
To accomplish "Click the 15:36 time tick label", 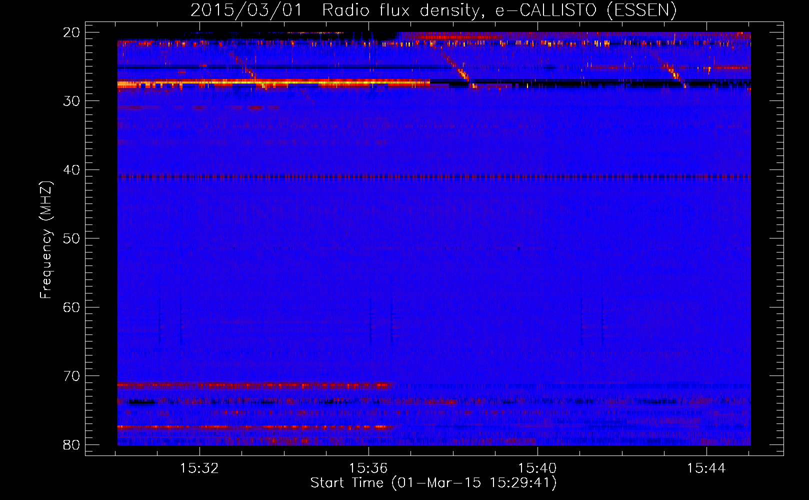I will coord(368,468).
